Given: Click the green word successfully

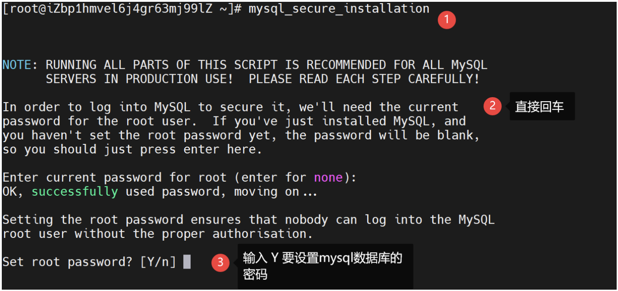Looking at the screenshot, I should (x=75, y=192).
